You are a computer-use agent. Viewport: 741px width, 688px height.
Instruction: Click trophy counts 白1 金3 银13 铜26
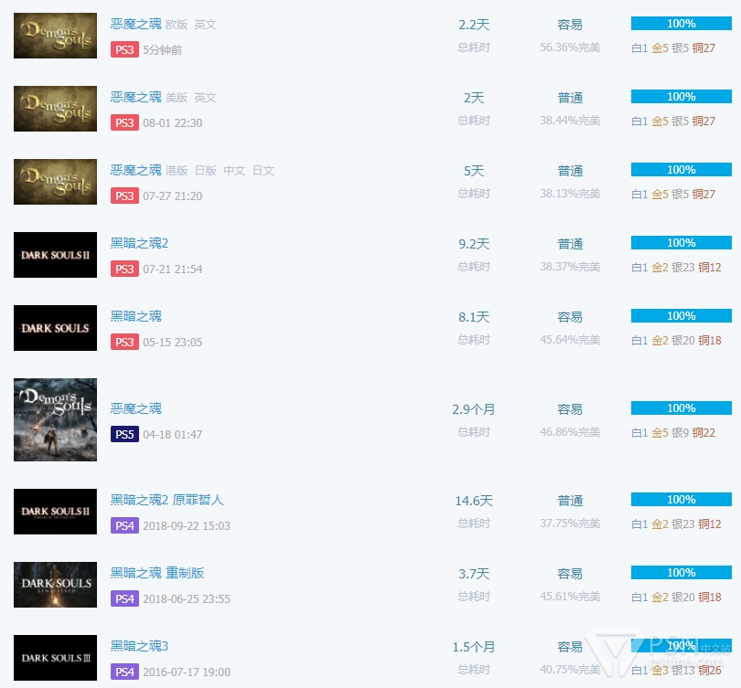pyautogui.click(x=676, y=671)
